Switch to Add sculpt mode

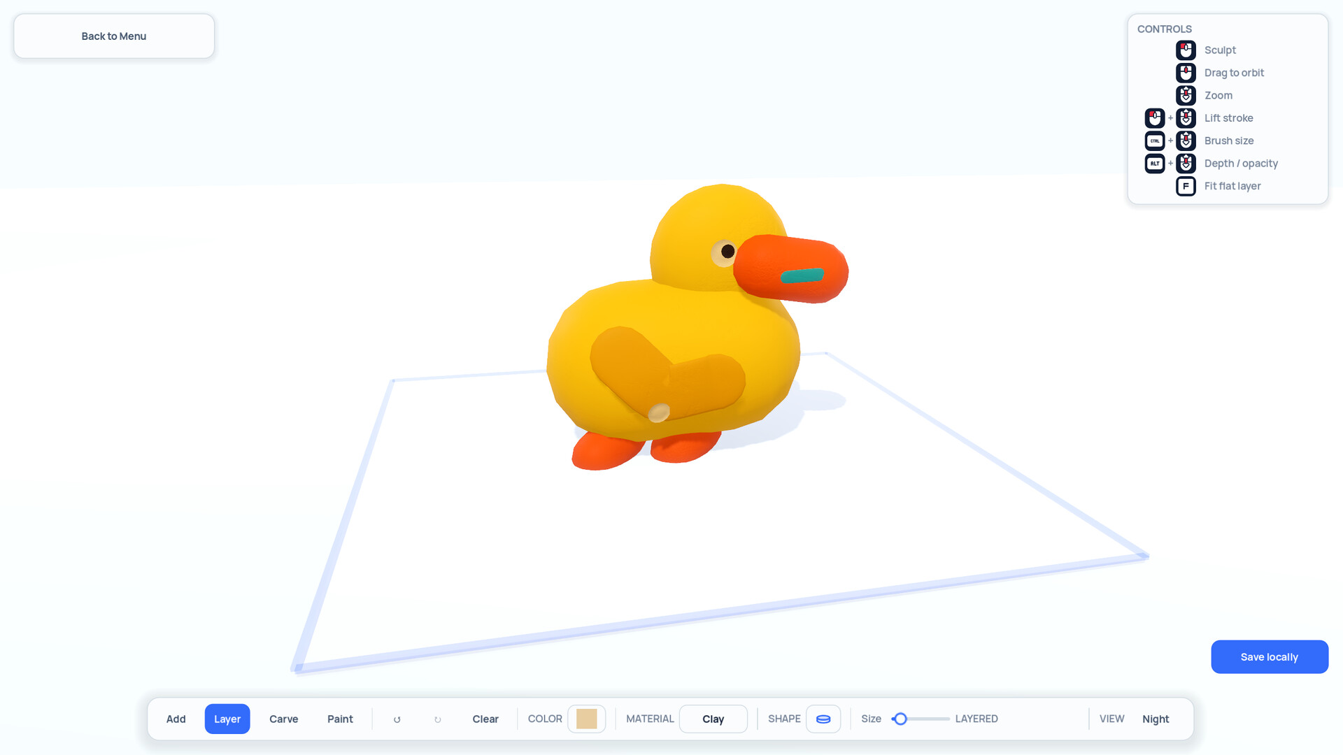point(176,719)
